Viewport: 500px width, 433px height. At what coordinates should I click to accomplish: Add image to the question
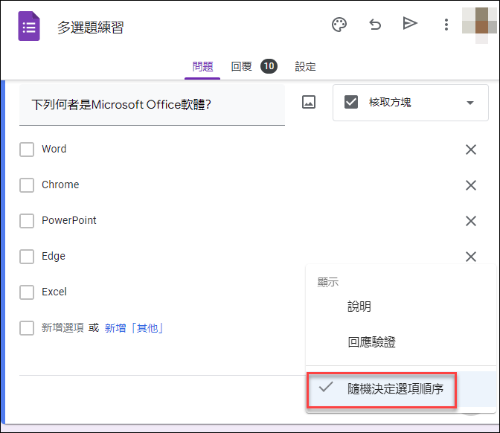[308, 102]
